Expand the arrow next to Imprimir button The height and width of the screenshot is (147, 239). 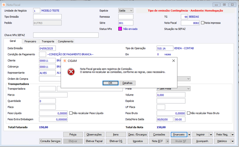211,135
